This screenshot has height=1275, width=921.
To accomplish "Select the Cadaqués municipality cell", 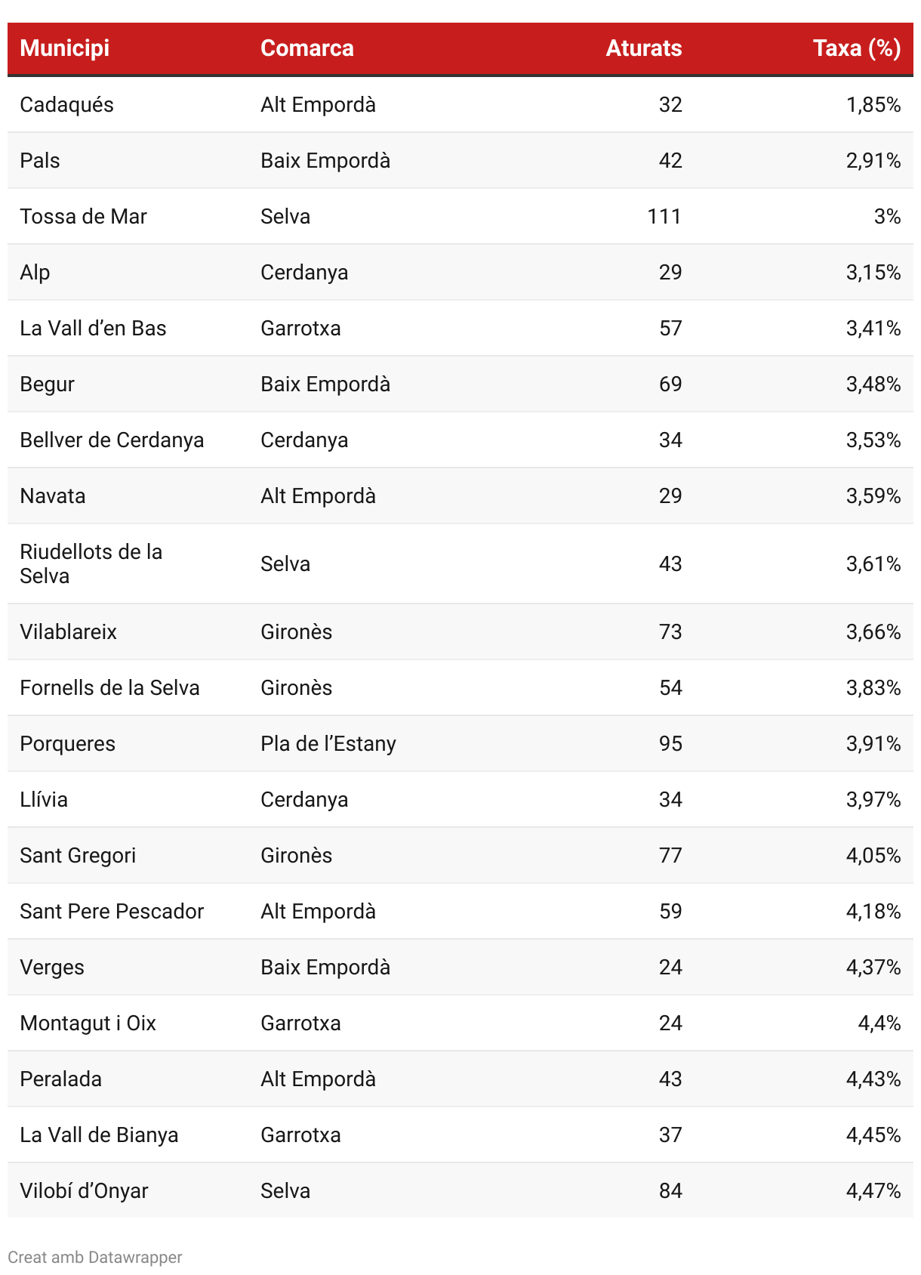I will point(66,105).
